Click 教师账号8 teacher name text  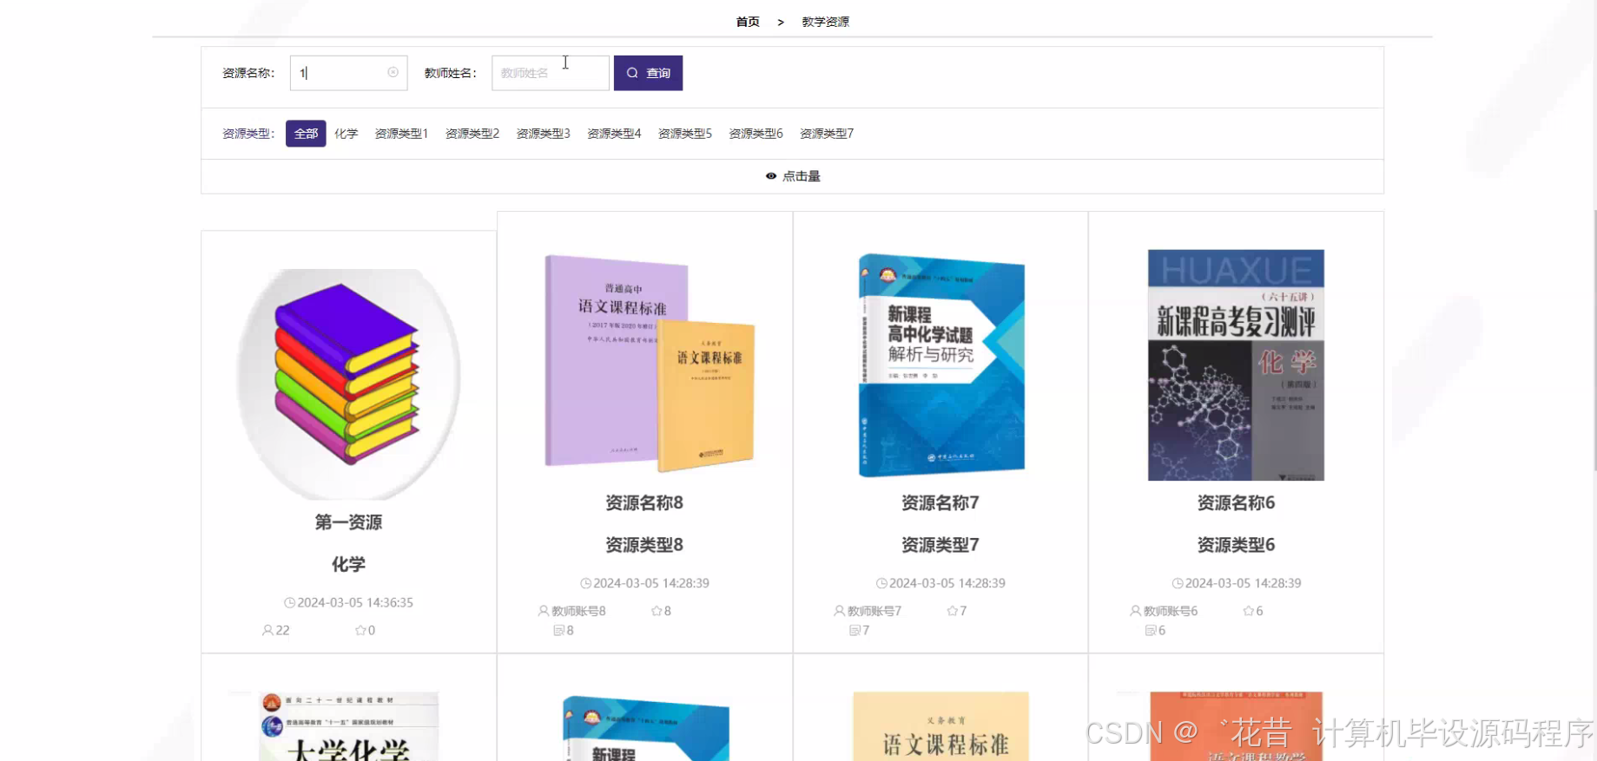tap(578, 611)
